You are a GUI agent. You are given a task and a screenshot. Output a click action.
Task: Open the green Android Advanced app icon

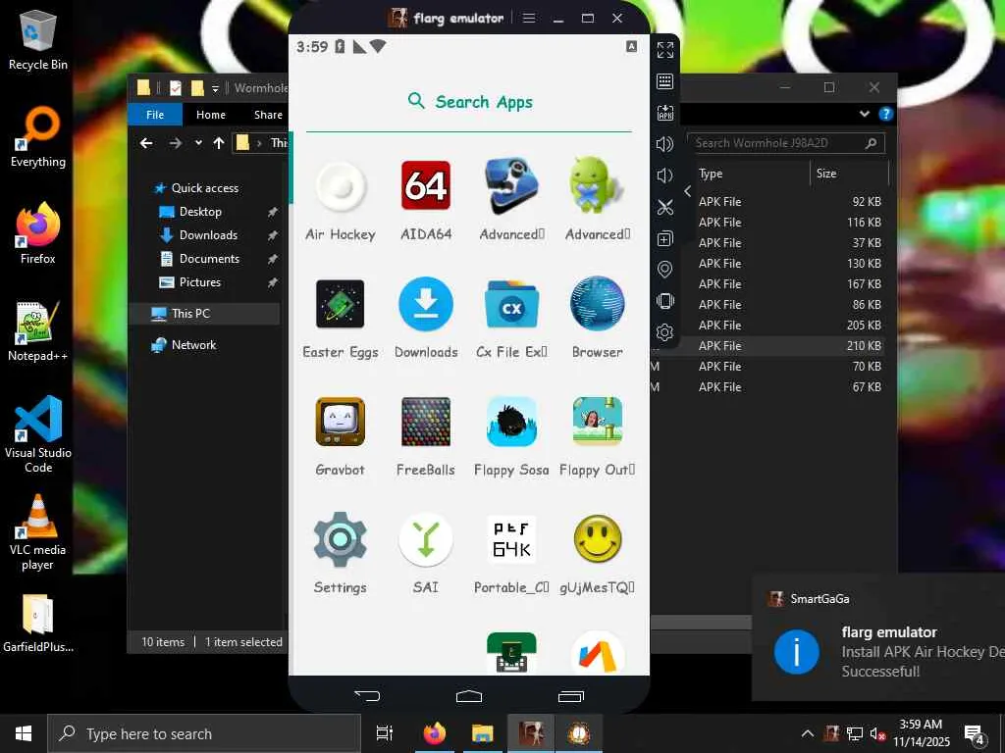click(x=597, y=200)
